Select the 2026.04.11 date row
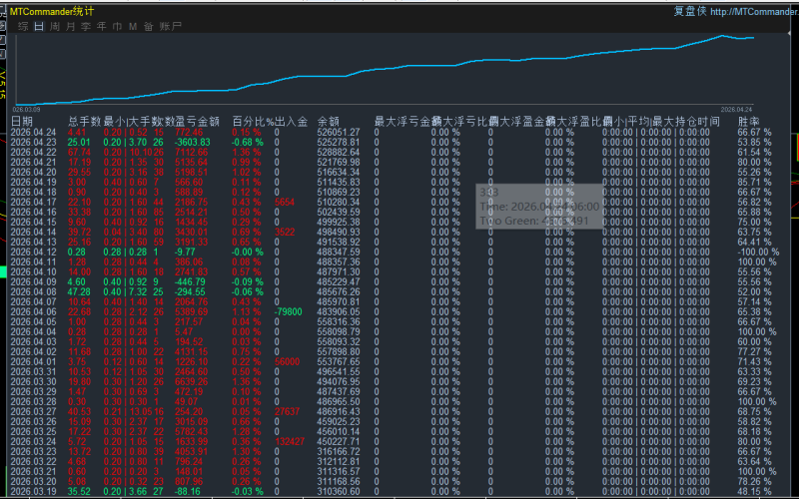 (33, 262)
